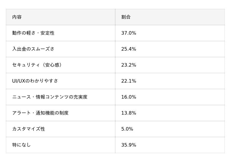The image size is (236, 162).
Task: Click the 割合 column header
Action: (x=126, y=17)
